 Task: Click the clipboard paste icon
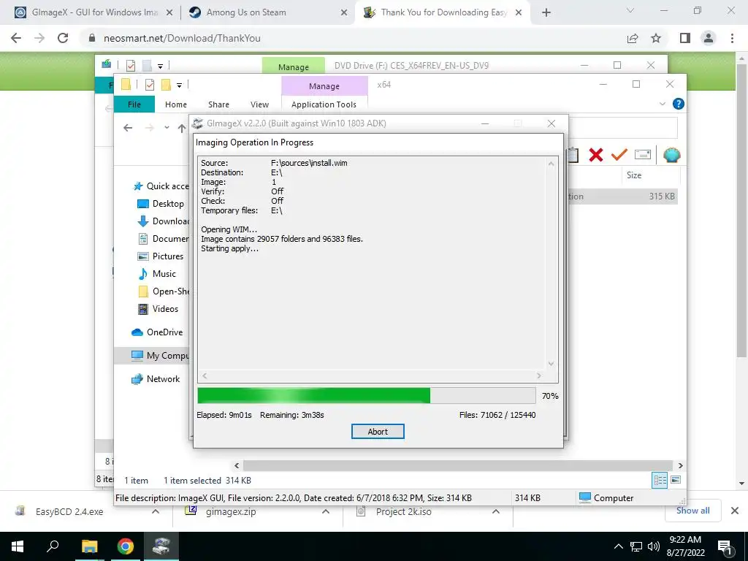(573, 155)
